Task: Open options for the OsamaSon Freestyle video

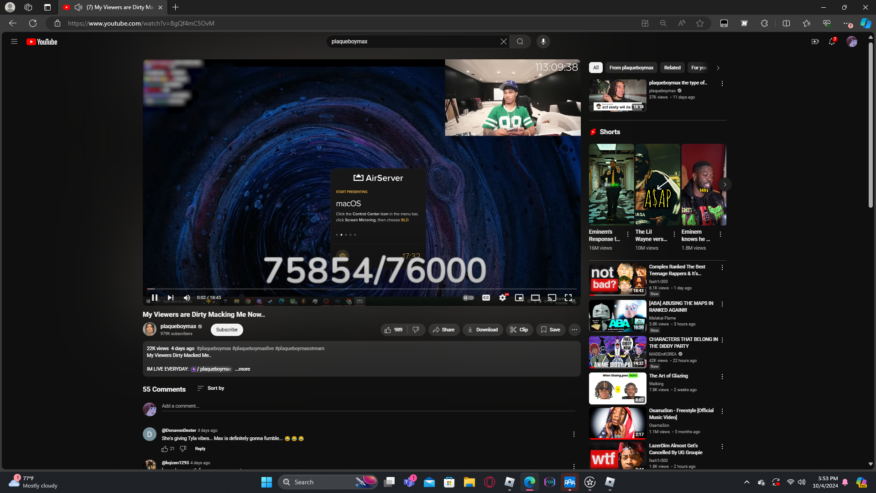Action: tap(722, 411)
